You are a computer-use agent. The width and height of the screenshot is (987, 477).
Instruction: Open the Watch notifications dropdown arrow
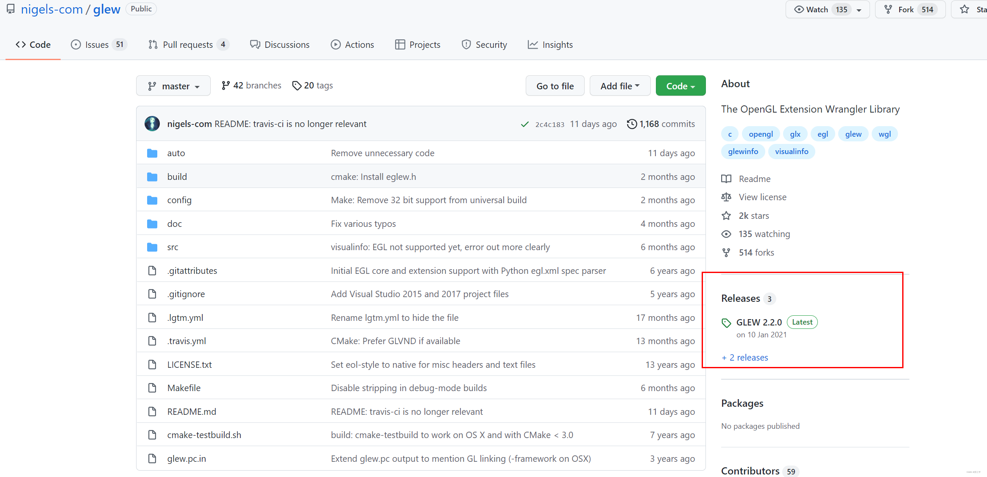(x=859, y=10)
